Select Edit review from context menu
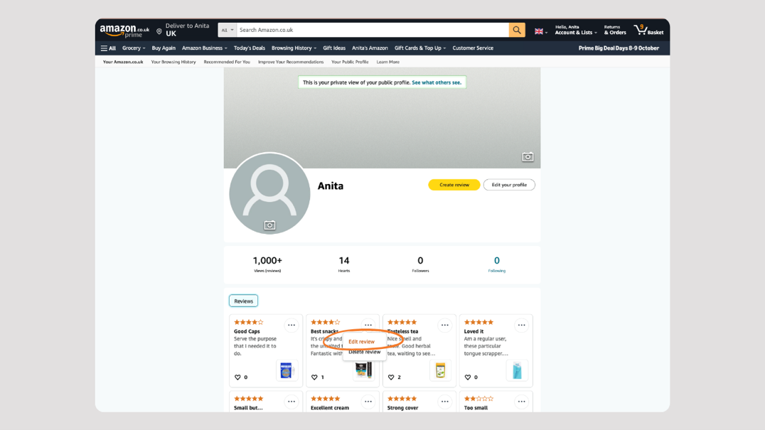 tap(361, 342)
